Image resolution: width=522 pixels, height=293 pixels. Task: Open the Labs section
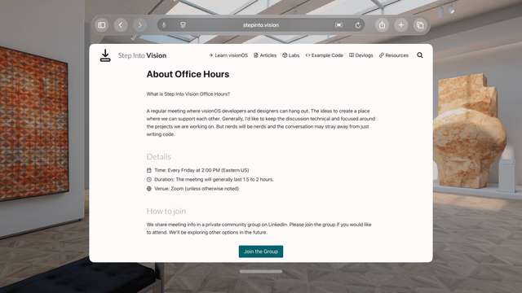(291, 55)
